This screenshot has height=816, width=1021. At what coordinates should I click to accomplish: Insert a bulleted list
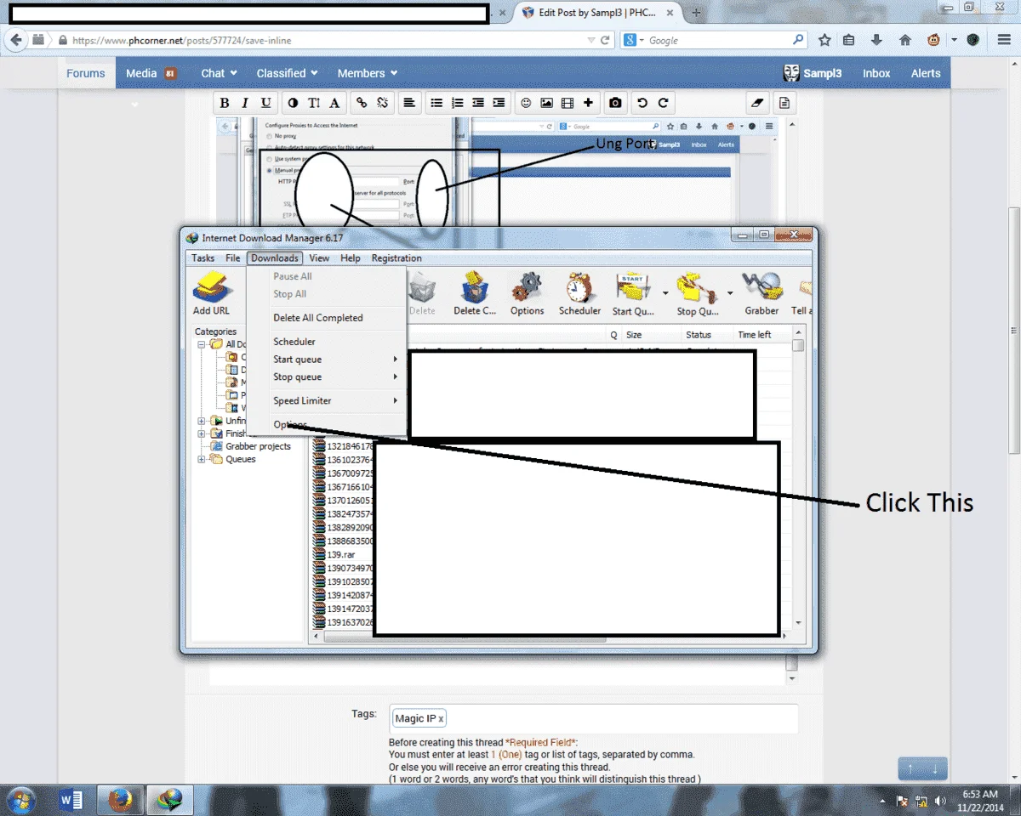(436, 103)
